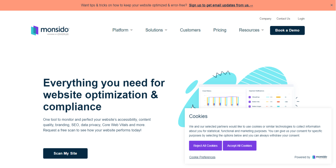Click the 'Crawl History' chart title

[207, 91]
